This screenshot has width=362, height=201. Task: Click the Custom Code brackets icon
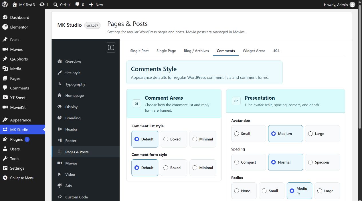(x=60, y=197)
